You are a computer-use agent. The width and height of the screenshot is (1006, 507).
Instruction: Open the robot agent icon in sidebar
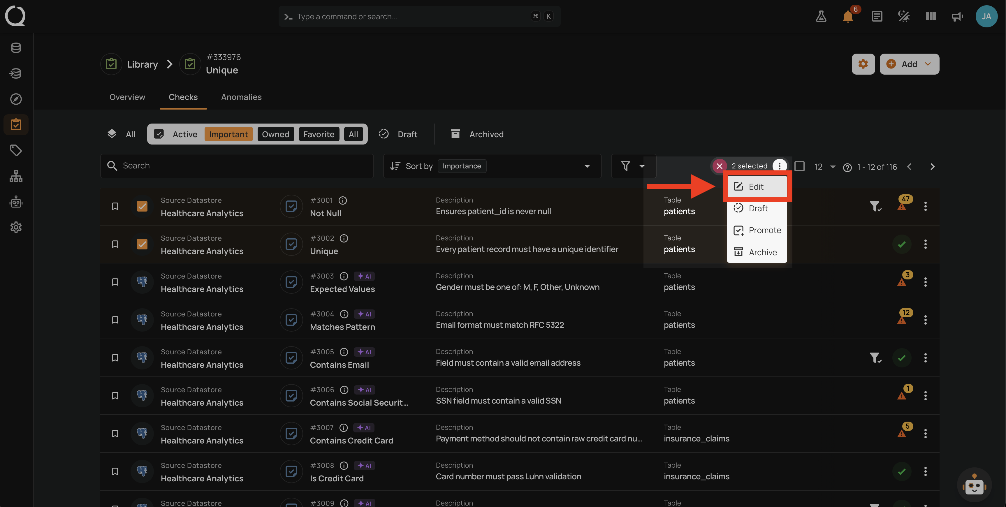click(16, 202)
